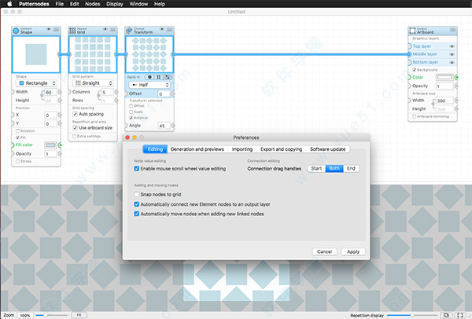472x319 pixels.
Task: Set connection drag handles to End
Action: tap(351, 169)
